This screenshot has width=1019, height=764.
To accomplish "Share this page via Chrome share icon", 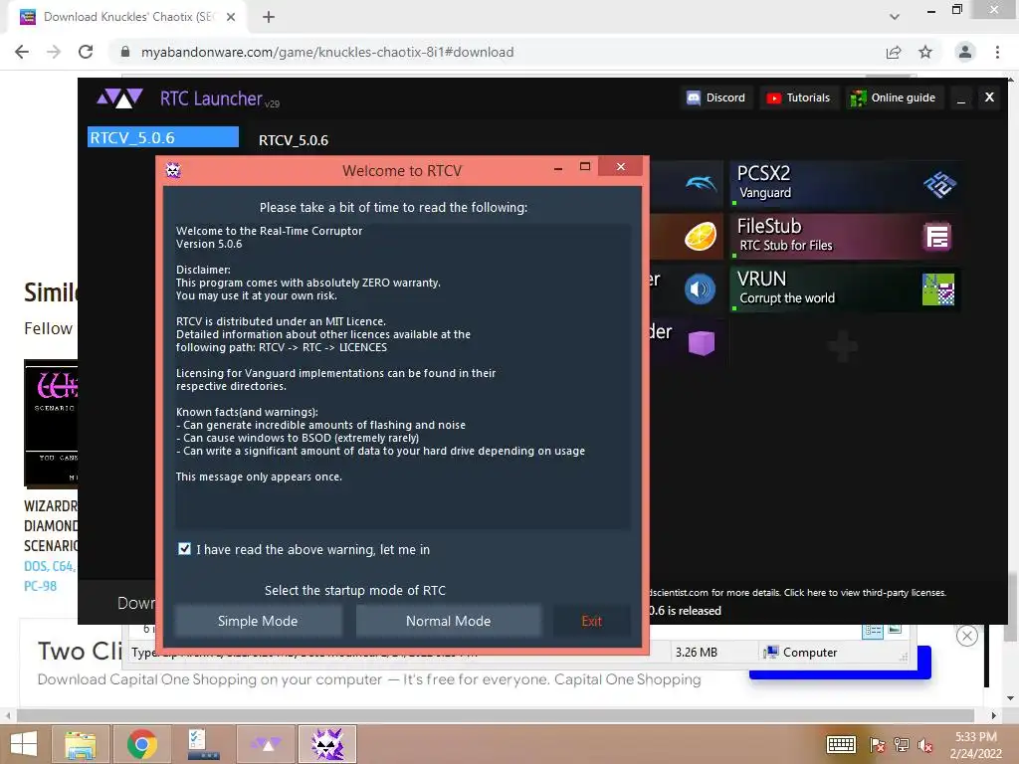I will (894, 52).
